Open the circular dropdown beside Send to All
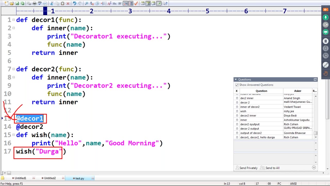 click(x=314, y=168)
